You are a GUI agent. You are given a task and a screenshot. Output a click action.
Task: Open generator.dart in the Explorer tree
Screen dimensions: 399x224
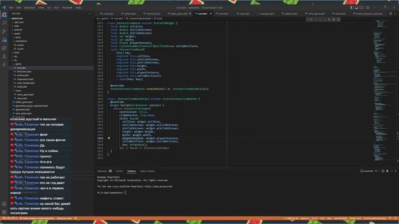click(x=22, y=110)
